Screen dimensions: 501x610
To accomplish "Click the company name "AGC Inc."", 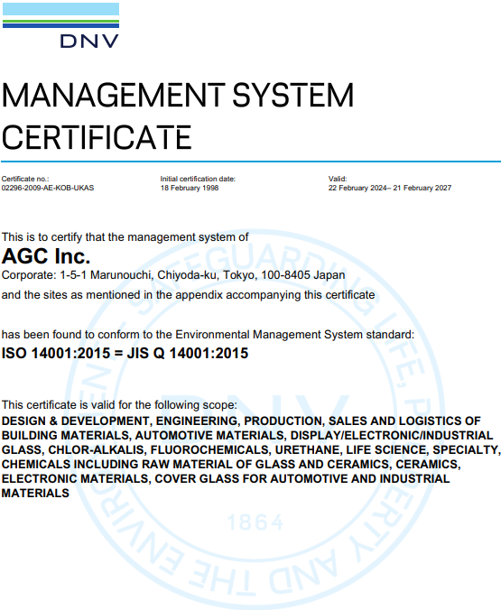I will 46,256.
